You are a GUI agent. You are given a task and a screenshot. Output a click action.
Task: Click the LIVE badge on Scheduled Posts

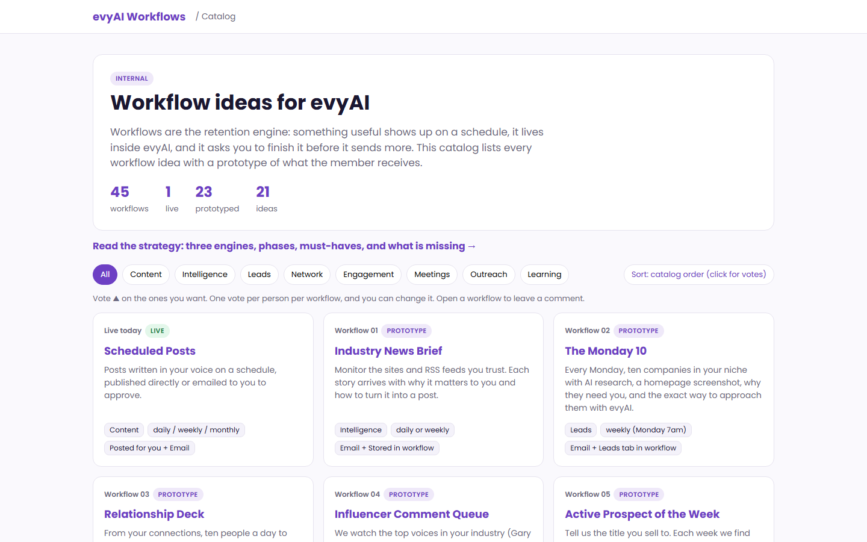click(x=157, y=331)
